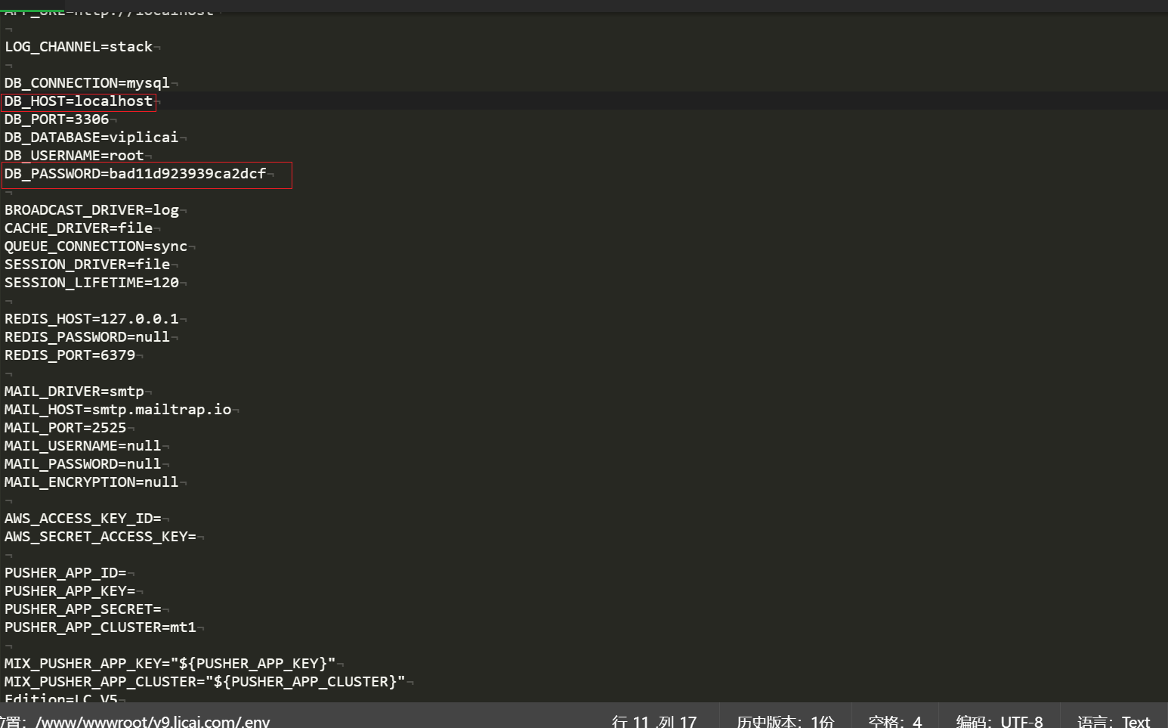Click the DB_CONNECTION=mysql line

click(87, 83)
